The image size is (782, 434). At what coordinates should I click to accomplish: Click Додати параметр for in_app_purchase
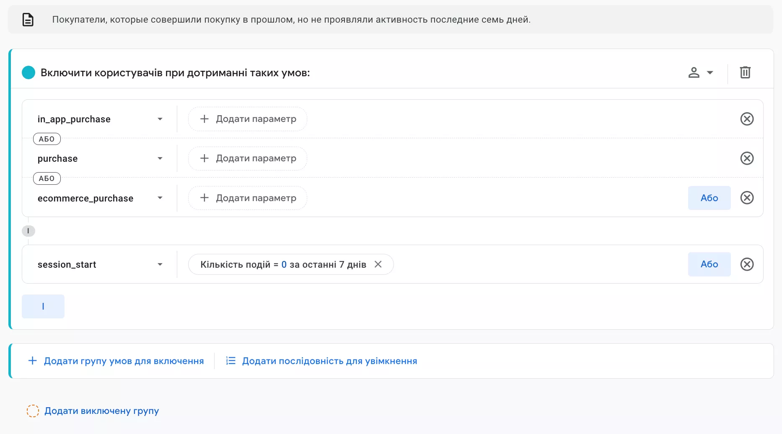point(247,119)
